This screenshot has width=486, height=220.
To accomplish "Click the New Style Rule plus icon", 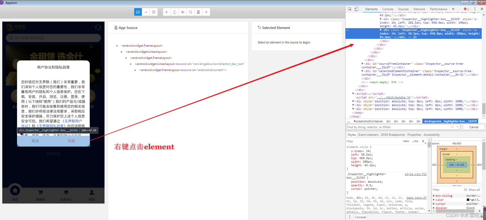I will [423, 141].
